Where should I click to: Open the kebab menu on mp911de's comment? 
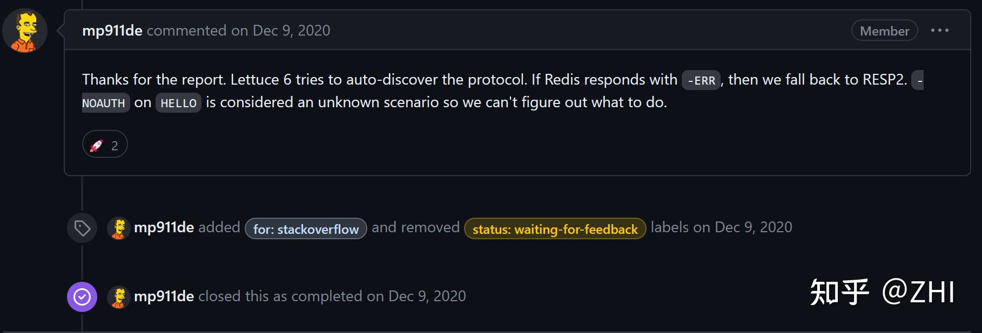(x=940, y=30)
